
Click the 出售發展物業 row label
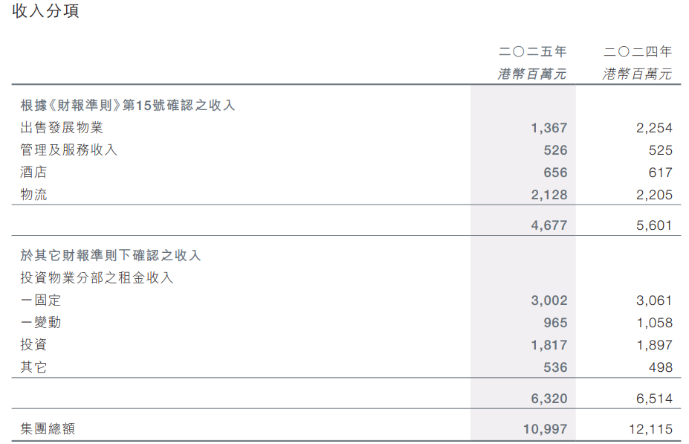[x=62, y=127]
